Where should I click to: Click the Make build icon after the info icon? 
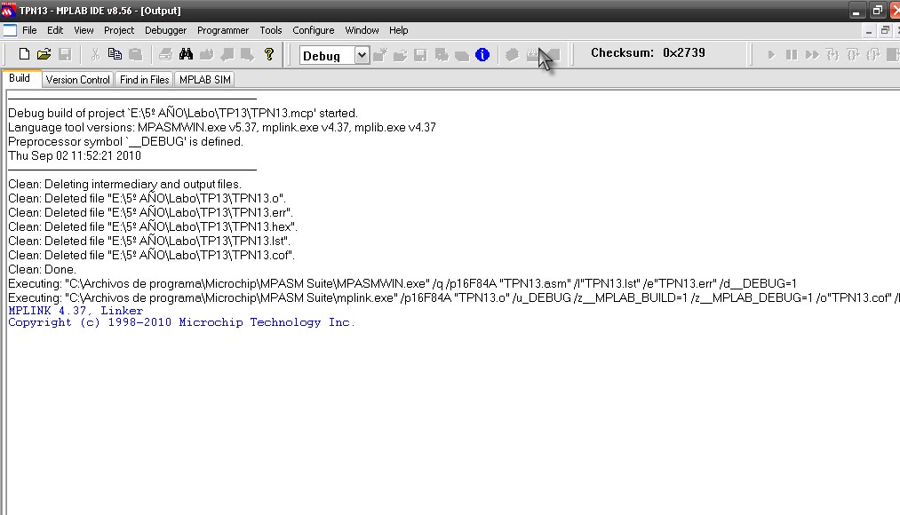point(512,55)
